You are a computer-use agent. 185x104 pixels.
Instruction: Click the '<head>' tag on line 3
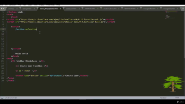(x=14, y=17)
